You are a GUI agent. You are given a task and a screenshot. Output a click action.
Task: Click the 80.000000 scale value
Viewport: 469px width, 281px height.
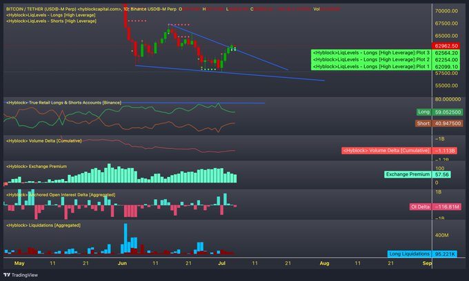(448, 99)
